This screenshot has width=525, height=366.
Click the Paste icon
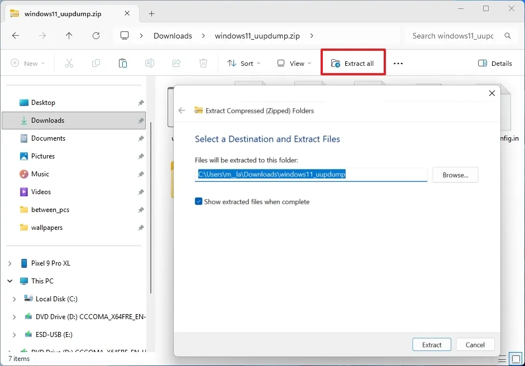123,62
